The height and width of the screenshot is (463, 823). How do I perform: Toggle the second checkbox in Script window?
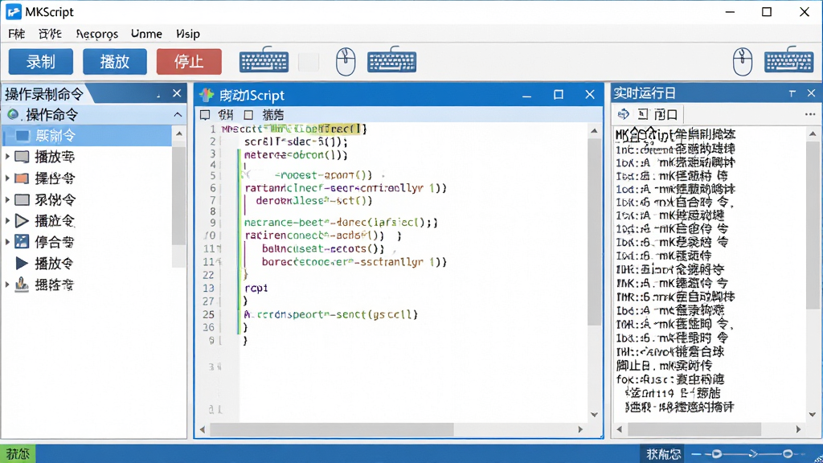249,114
